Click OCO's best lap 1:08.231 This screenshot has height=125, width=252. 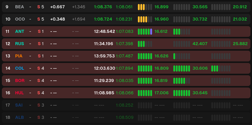(x=124, y=19)
